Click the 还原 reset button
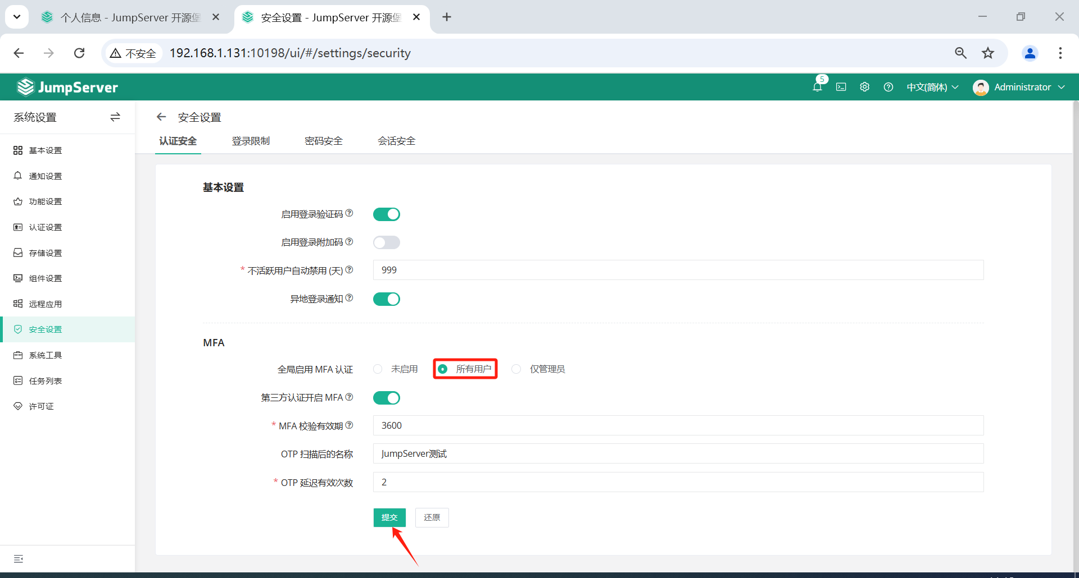This screenshot has width=1079, height=578. click(432, 517)
